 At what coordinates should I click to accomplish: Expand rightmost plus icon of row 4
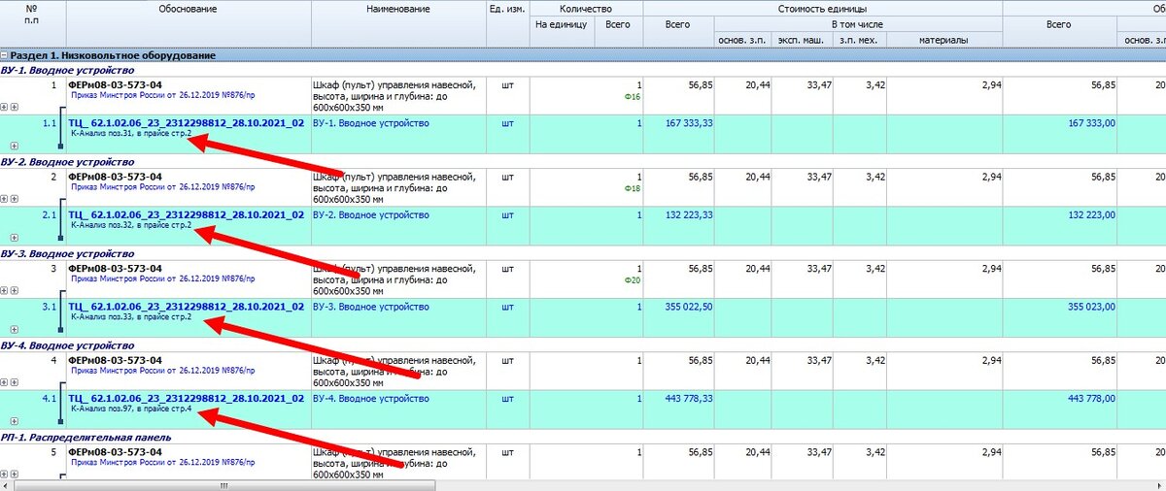tap(14, 382)
